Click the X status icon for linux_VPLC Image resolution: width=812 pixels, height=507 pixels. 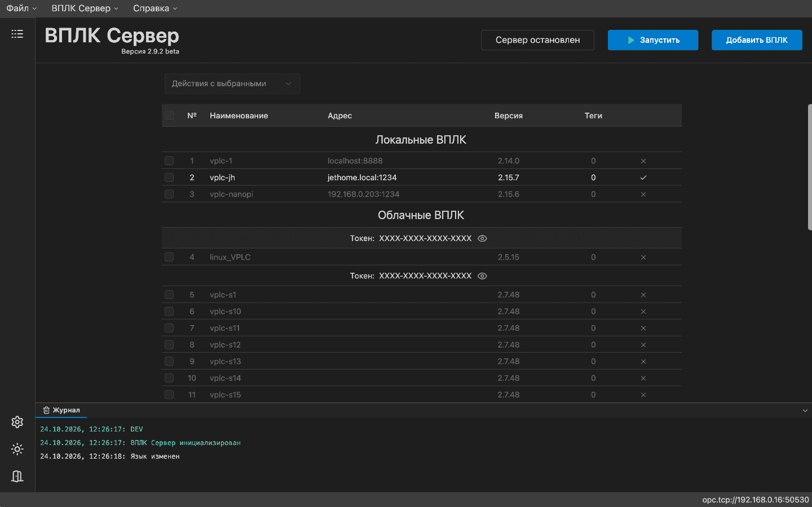pyautogui.click(x=643, y=257)
